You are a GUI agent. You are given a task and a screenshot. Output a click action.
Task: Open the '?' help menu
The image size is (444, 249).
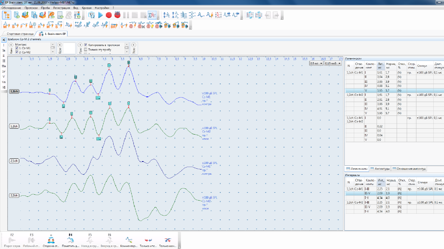113,8
